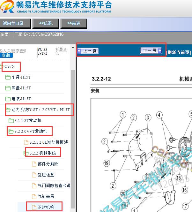Image resolution: width=192 pixels, height=212 pixels.
Task: Click the 返回主目录 button
Action: click(15, 24)
